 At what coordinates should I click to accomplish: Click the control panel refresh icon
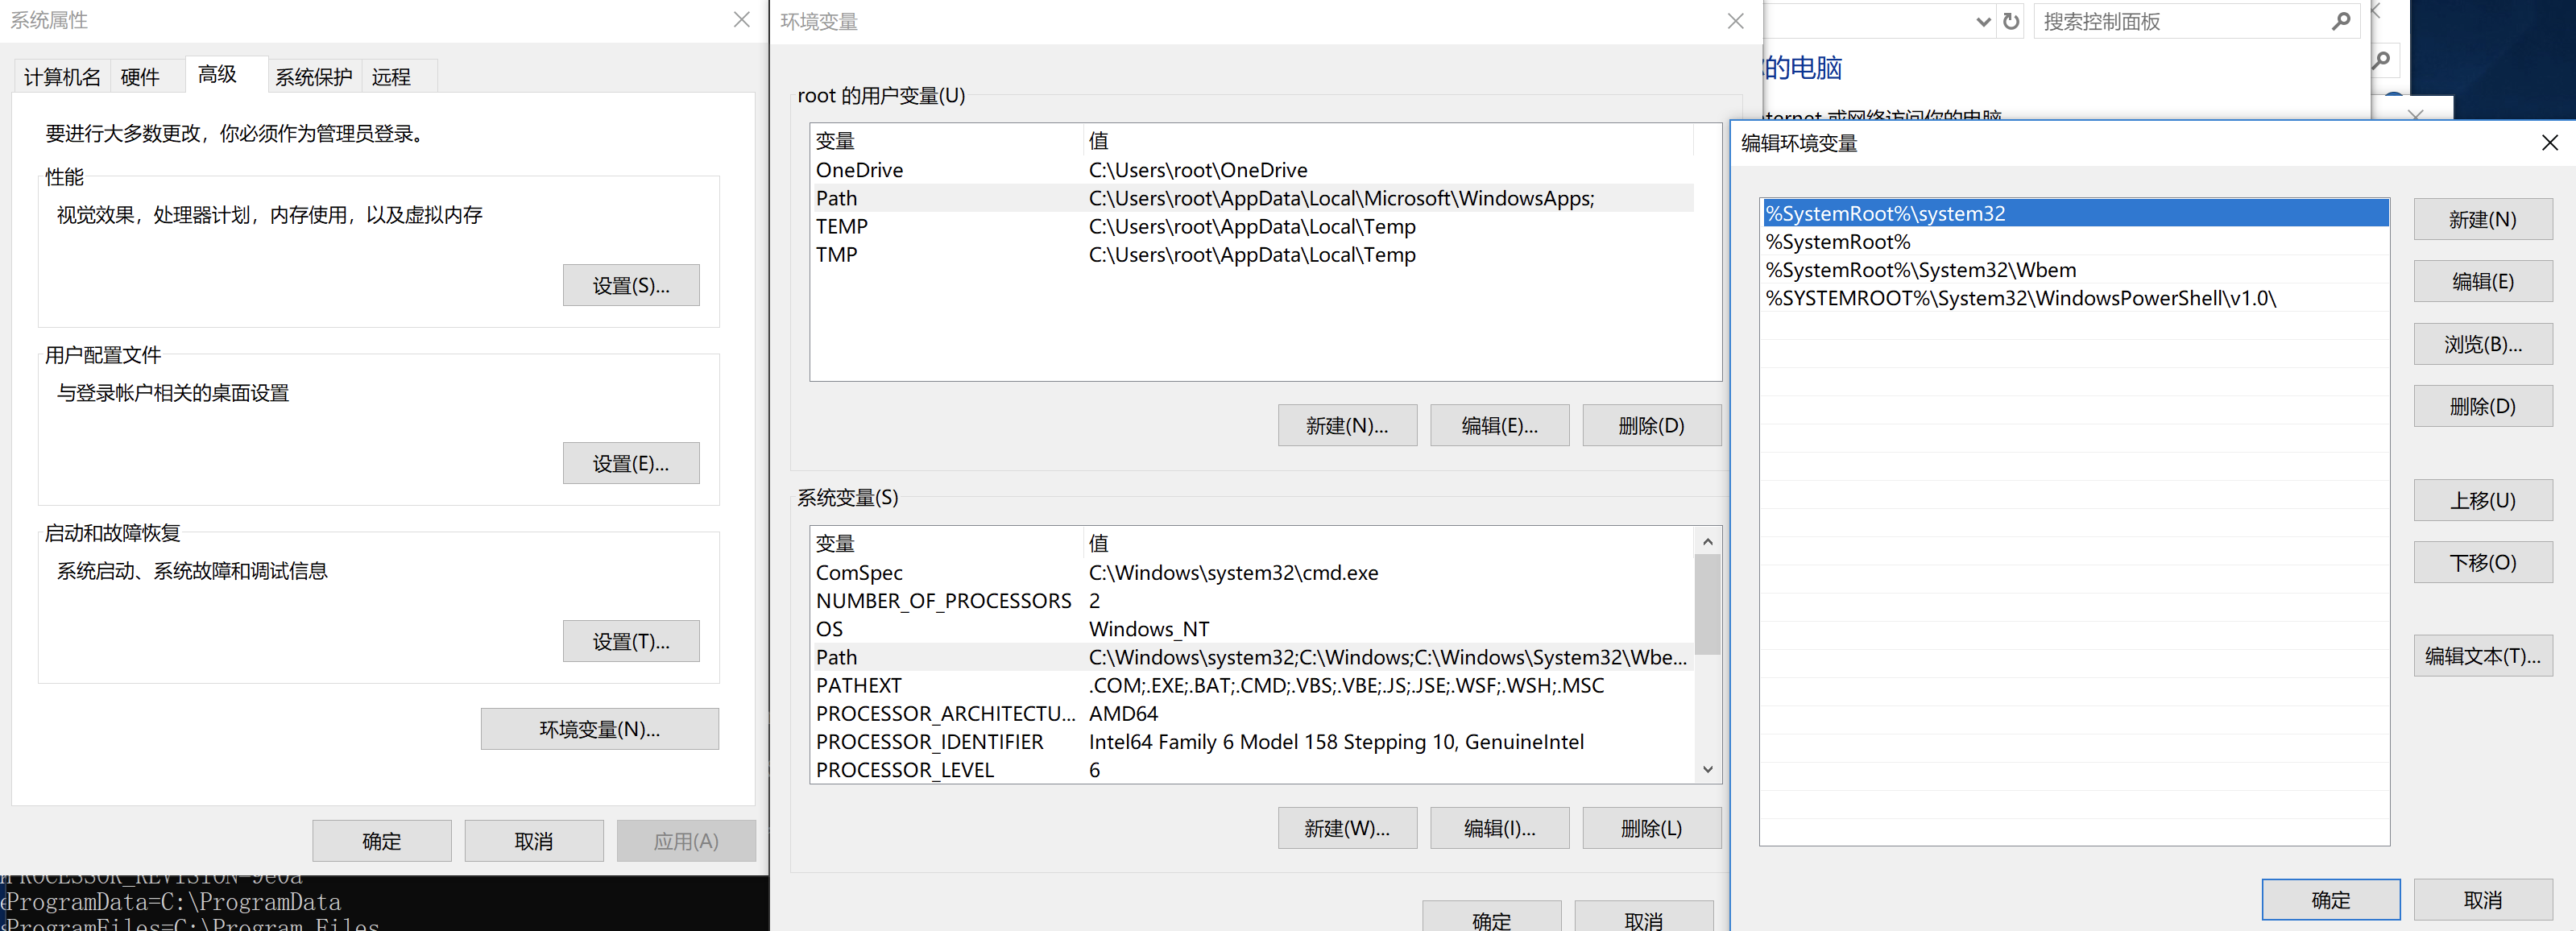[2011, 21]
